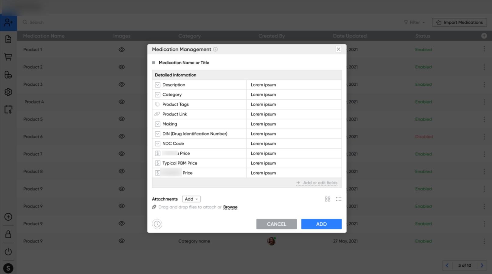Expand the DIN field dropdown icon
Screen dimensions: 492x274
(x=158, y=134)
